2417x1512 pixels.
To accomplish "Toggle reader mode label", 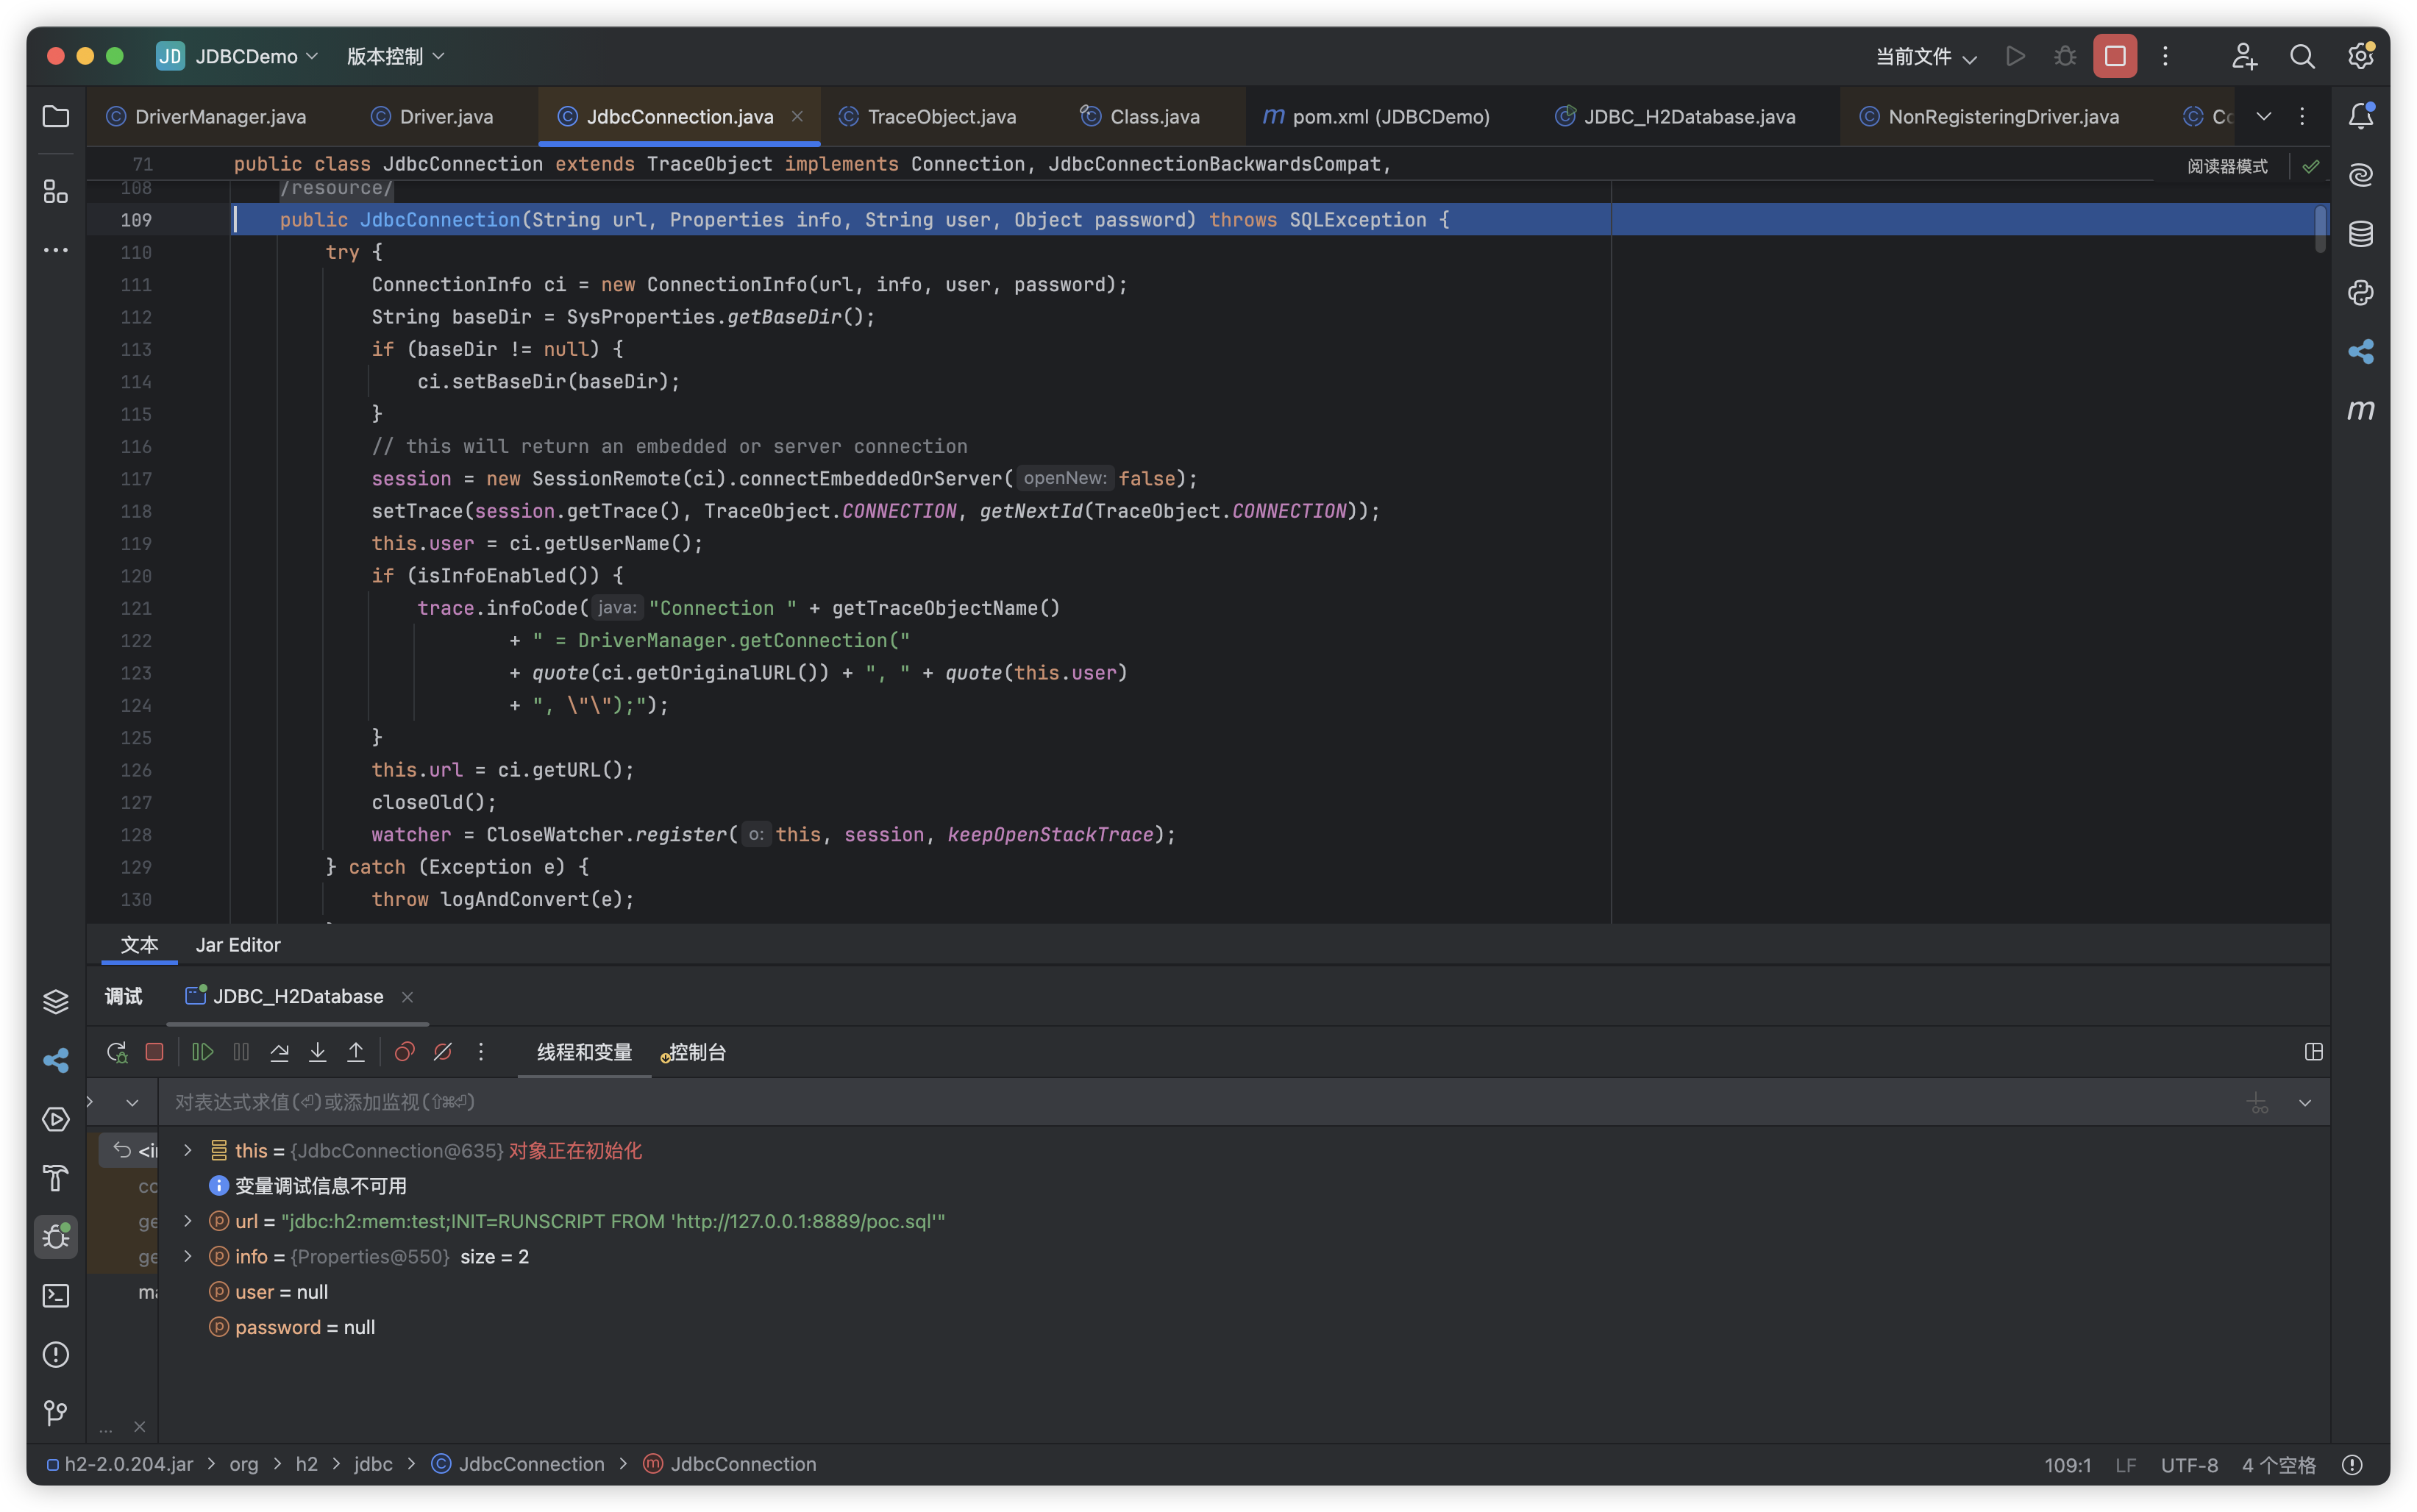I will click(2227, 166).
